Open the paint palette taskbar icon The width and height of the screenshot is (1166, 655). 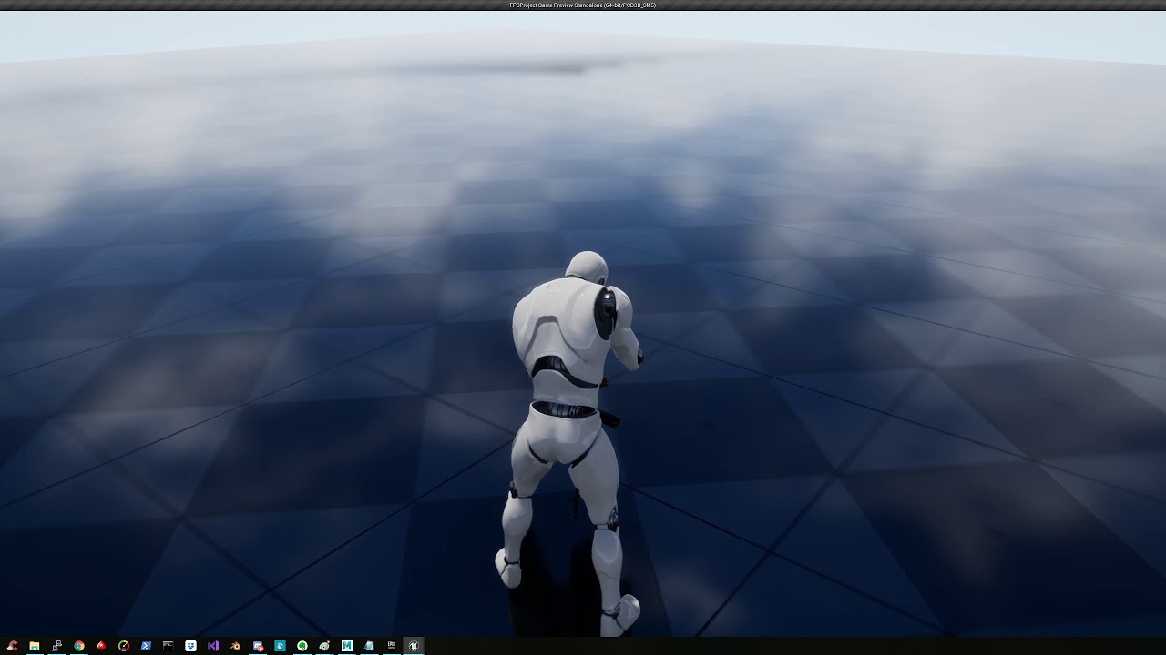point(324,646)
